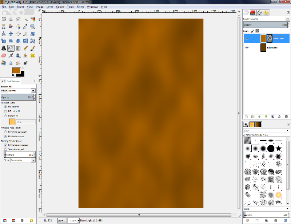Image resolution: width=291 pixels, height=224 pixels.
Task: Select the Base Dark layer thumbnail
Action: pos(263,48)
